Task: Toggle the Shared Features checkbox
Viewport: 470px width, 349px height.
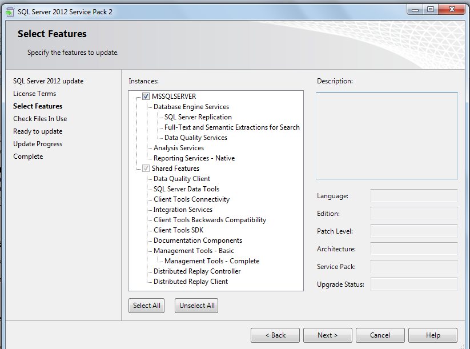Action: 146,168
